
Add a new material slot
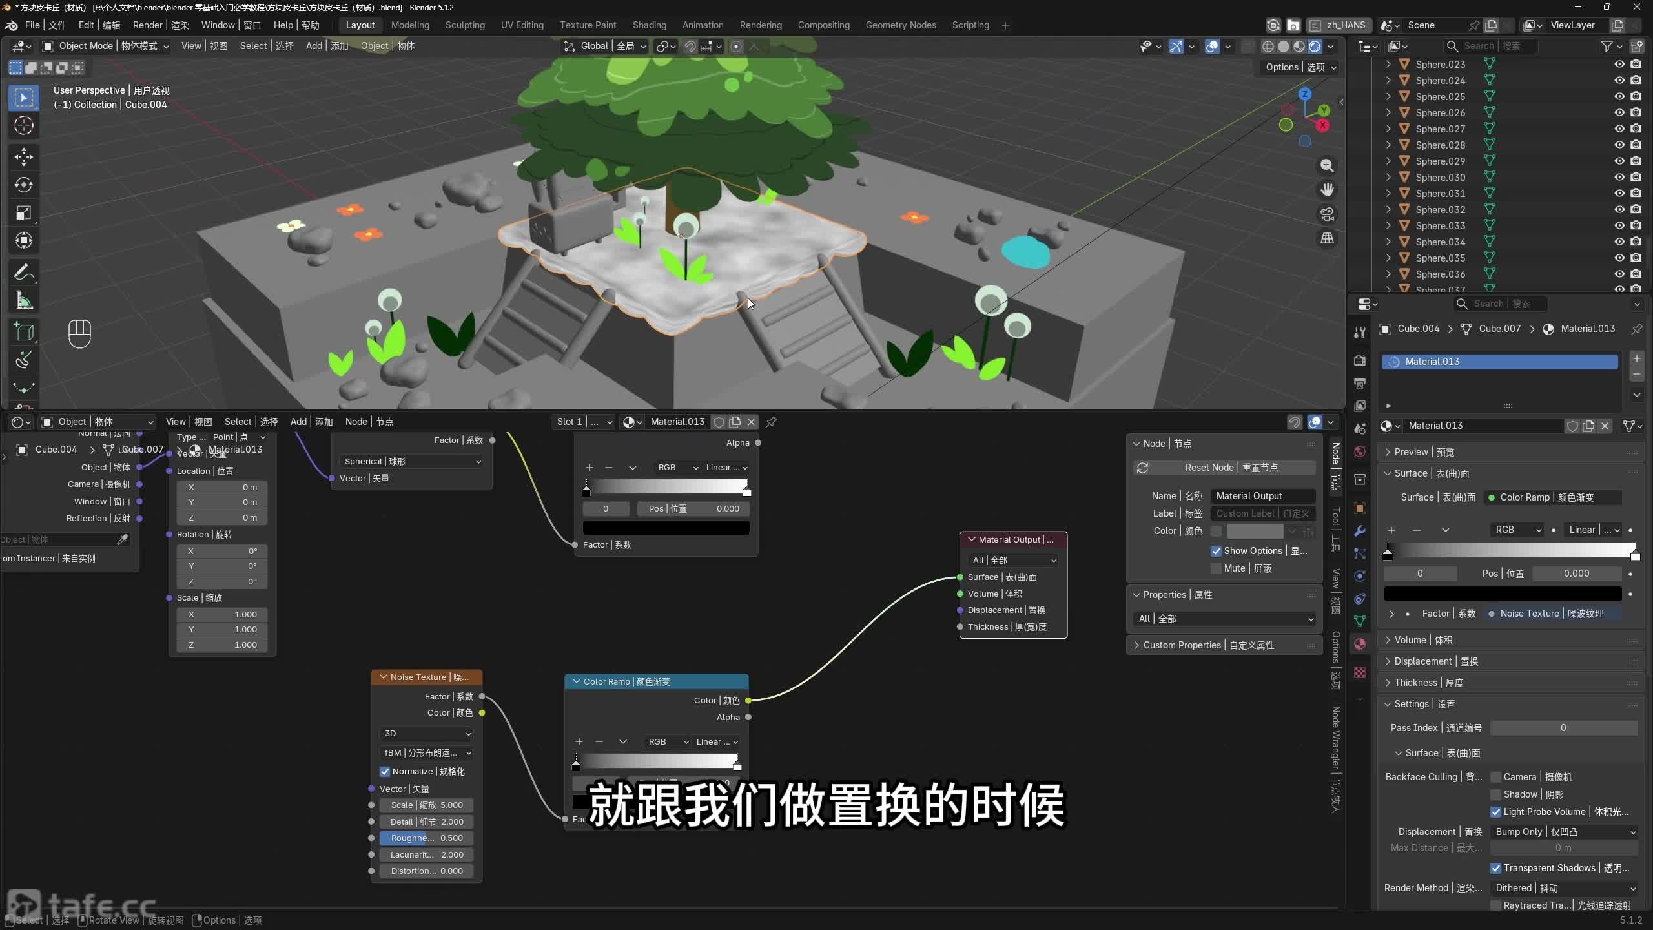pos(1636,358)
